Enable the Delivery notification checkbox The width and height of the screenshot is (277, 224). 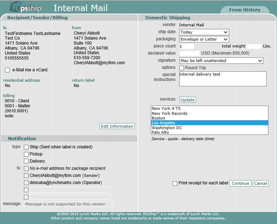point(26,161)
